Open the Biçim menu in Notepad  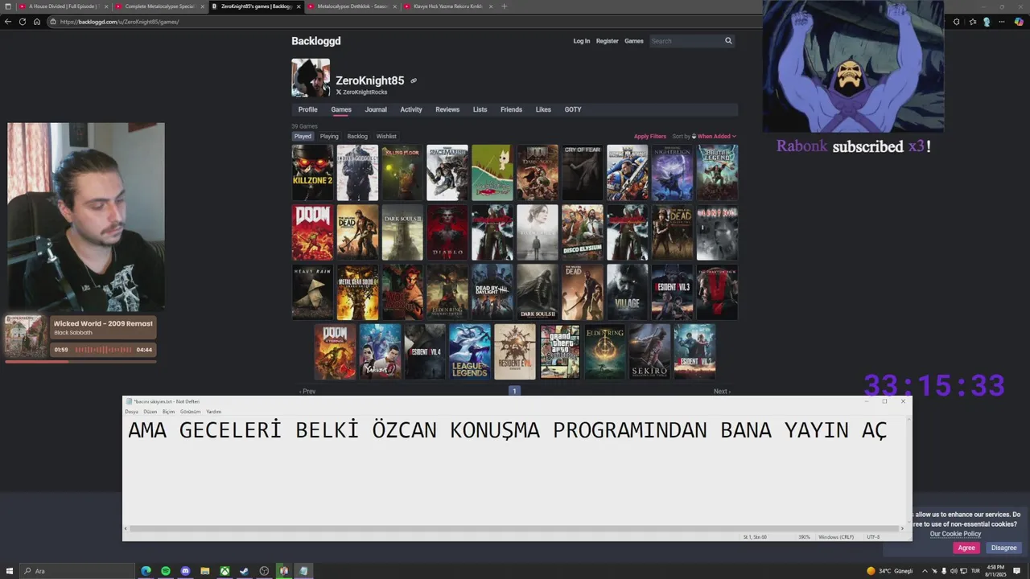[x=168, y=412]
